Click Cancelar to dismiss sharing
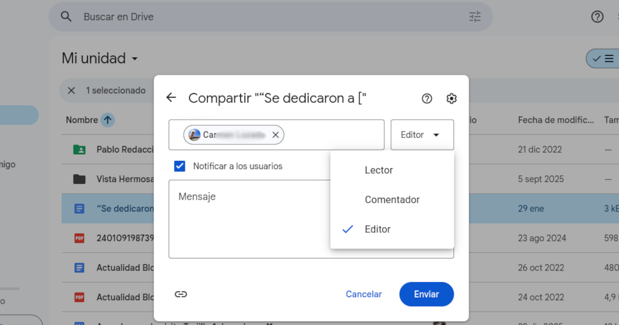This screenshot has height=325, width=619. [364, 294]
